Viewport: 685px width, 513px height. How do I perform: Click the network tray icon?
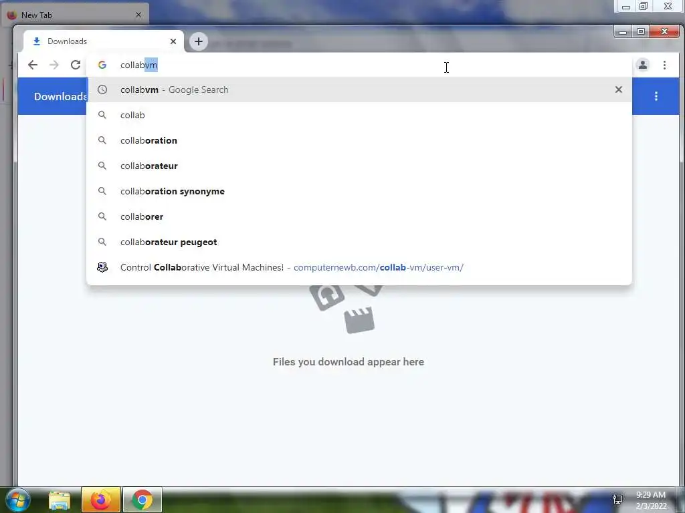pos(617,500)
